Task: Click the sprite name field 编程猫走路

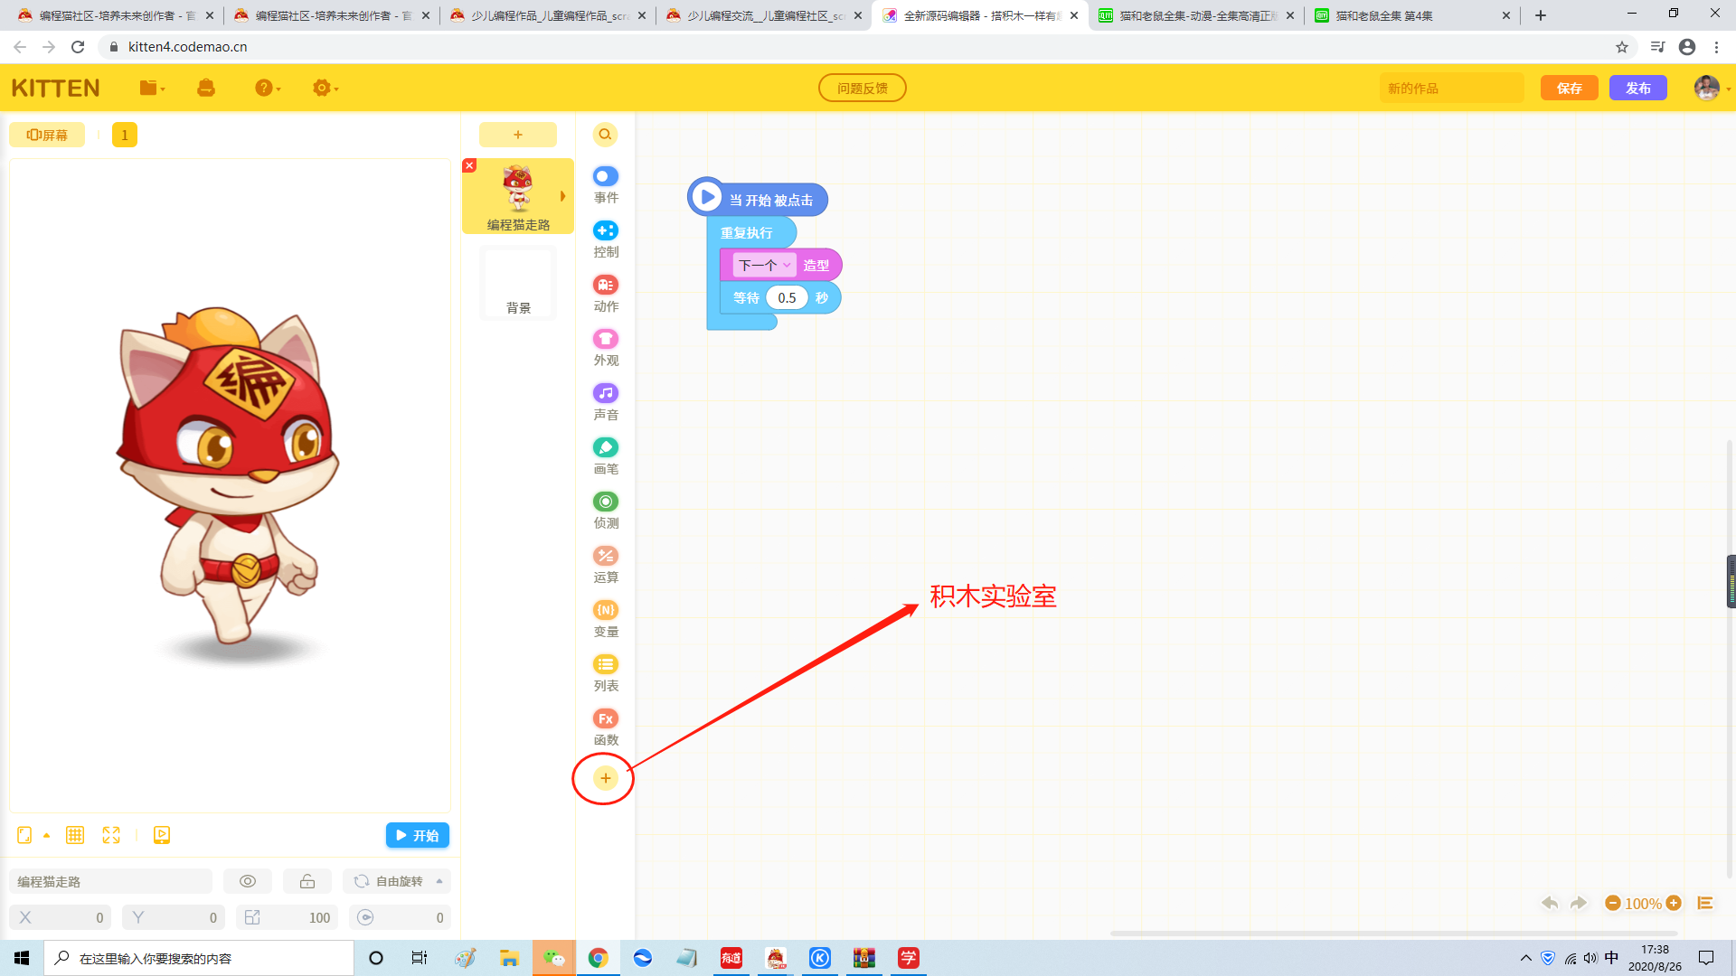Action: point(110,881)
